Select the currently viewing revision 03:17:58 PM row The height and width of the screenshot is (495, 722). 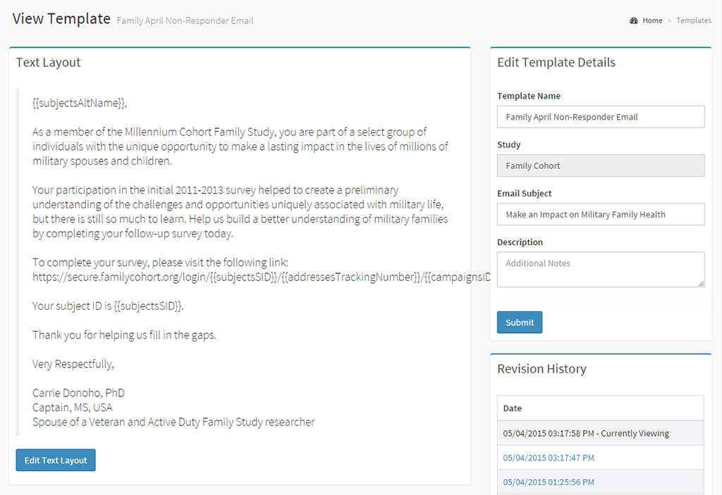[x=601, y=433]
